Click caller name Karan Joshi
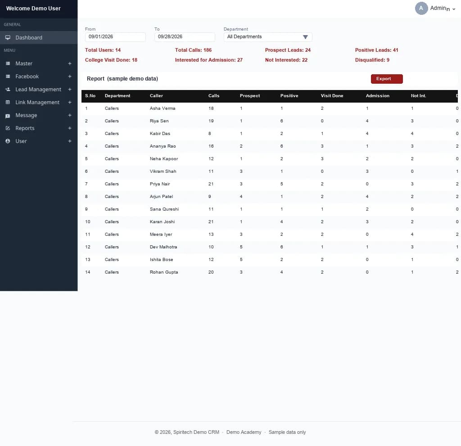The width and height of the screenshot is (461, 446). (x=162, y=222)
